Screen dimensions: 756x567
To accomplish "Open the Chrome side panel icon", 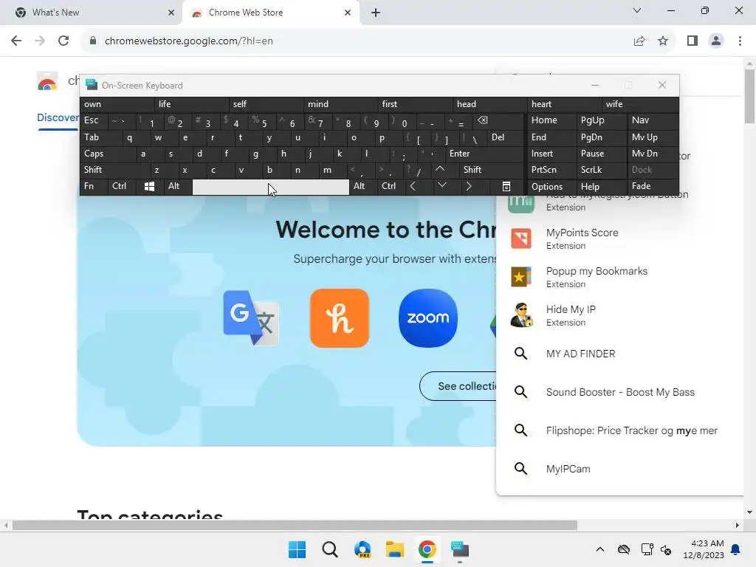I will (x=693, y=41).
